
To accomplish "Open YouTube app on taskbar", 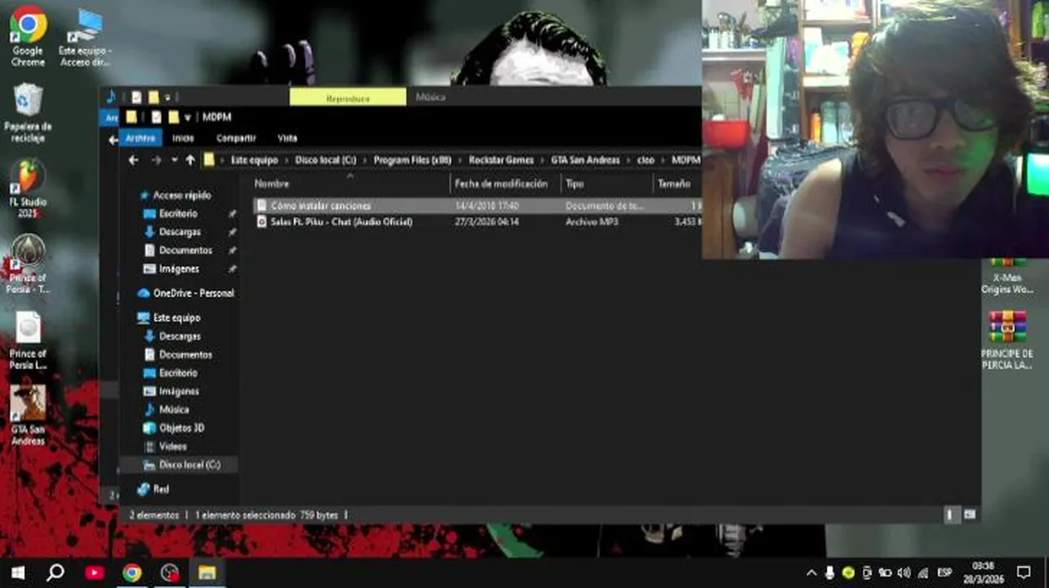I will [x=95, y=572].
